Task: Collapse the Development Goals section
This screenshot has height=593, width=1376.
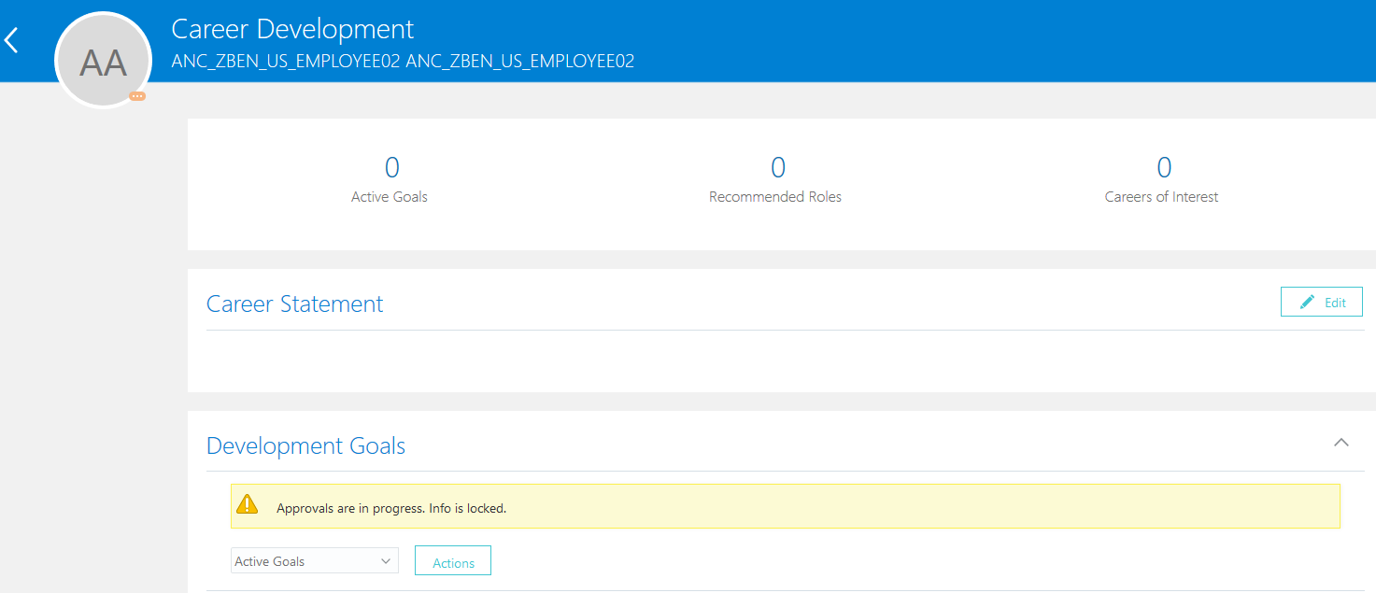Action: (x=1341, y=442)
